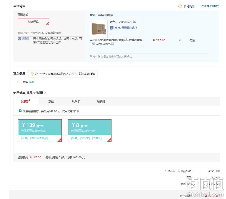226x199 pixels.
Task: Click the ¥228.00 item price
Action: [159, 40]
